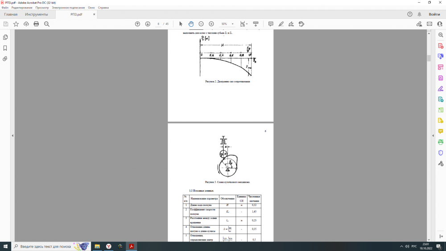This screenshot has height=251, width=446.
Task: Open the Электронное подписание menu
Action: coord(68,8)
